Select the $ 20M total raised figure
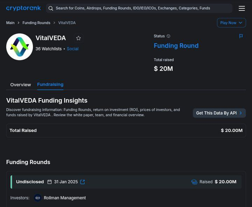The width and height of the screenshot is (252, 207). tap(163, 69)
